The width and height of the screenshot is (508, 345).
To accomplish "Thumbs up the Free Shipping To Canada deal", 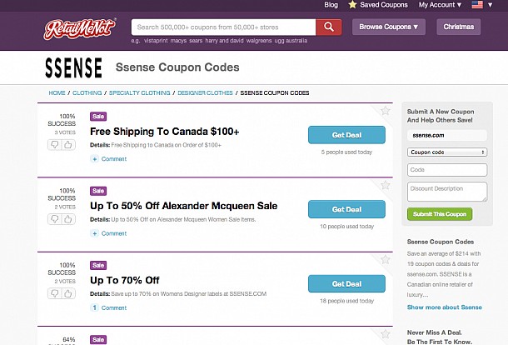I will click(68, 145).
